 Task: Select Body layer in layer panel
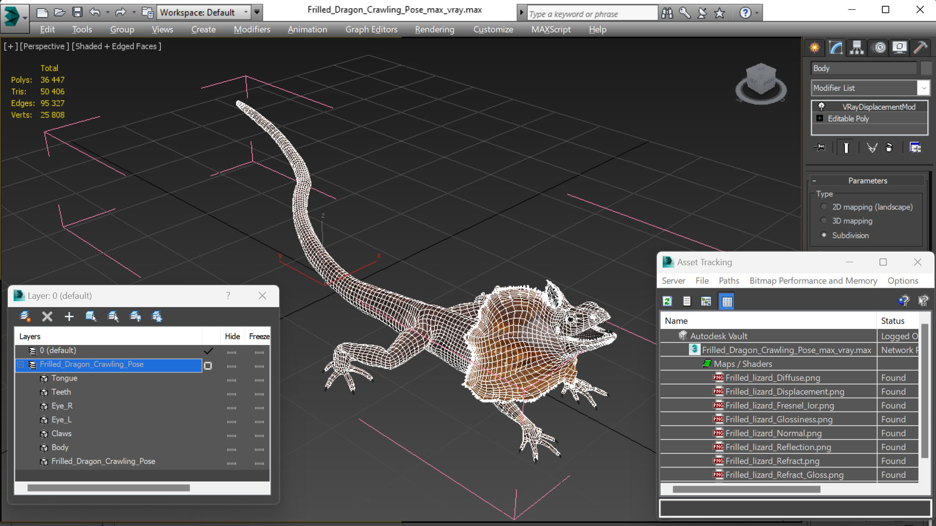[60, 447]
